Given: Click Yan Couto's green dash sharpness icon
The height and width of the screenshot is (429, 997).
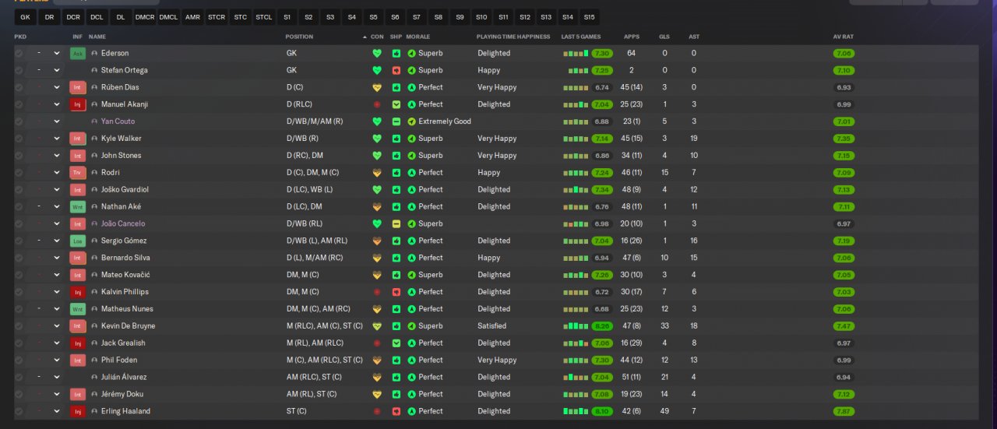Looking at the screenshot, I should (x=396, y=121).
